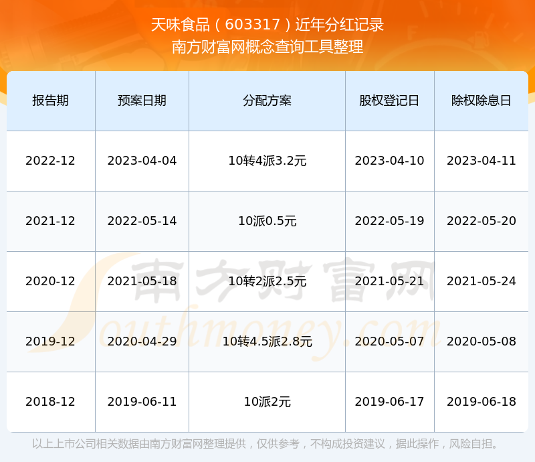Select ex-dividend date '2019-06-18'
535x462 pixels.
click(x=481, y=402)
